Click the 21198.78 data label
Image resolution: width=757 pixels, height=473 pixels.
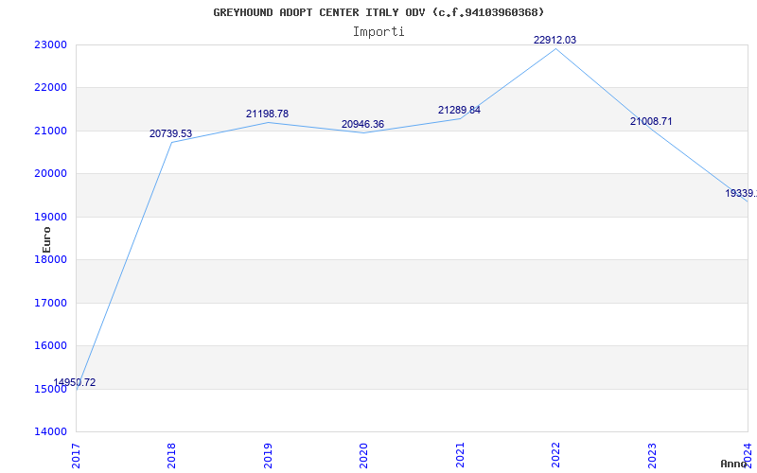coord(267,114)
